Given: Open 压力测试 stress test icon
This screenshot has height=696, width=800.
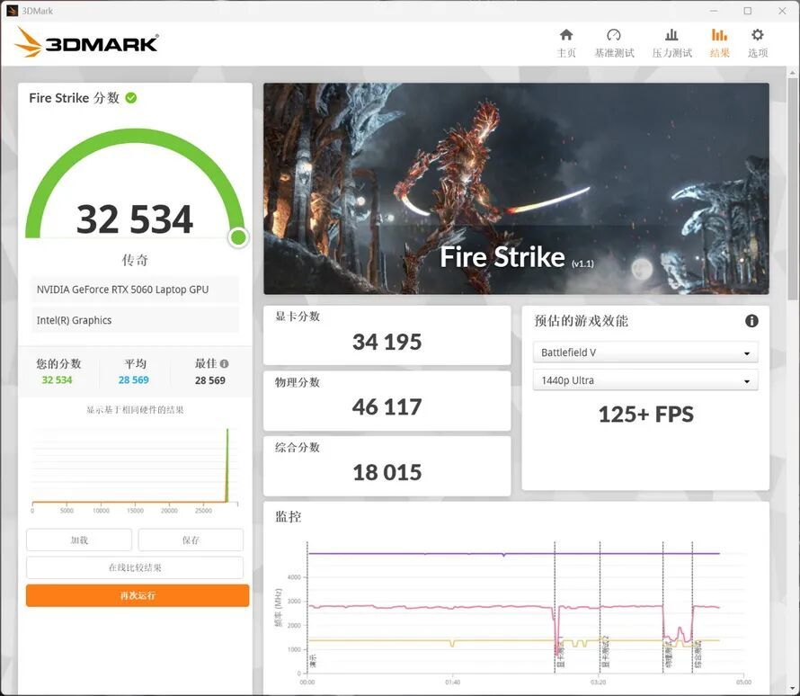Looking at the screenshot, I should 671,35.
